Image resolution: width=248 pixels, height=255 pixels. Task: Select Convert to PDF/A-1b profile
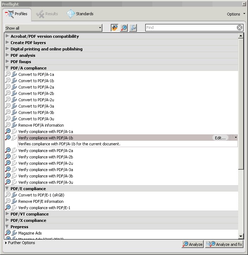[36, 81]
